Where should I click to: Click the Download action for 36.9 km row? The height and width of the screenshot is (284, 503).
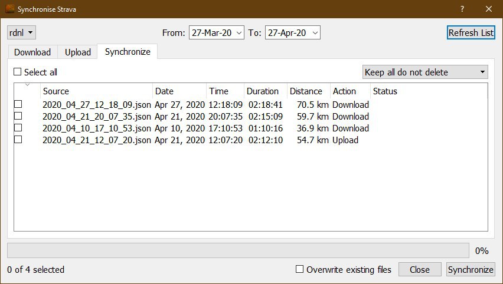tap(351, 128)
